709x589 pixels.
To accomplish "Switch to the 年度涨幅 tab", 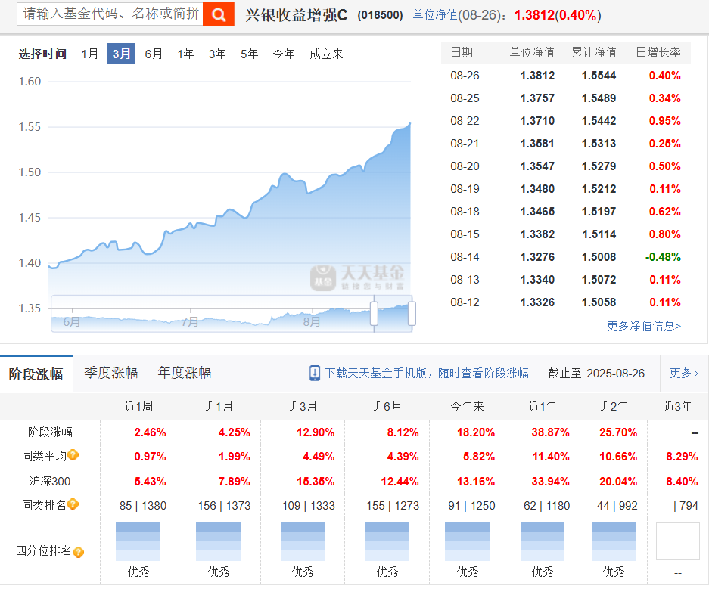I will 185,373.
